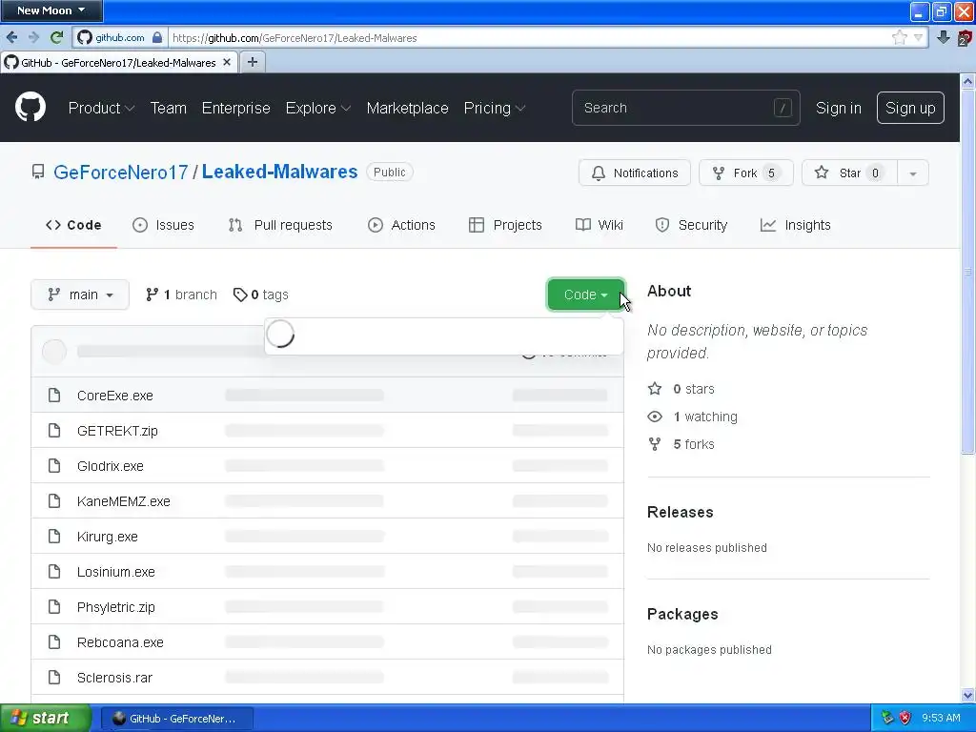The image size is (976, 732).
Task: Click the network tray icon
Action: [x=888, y=718]
